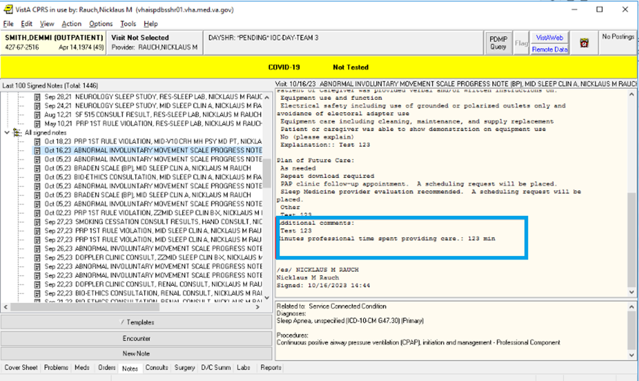The image size is (639, 381).
Task: Select Oct 02,23 PRP 1ST RULE VIOLATION note
Action: point(153,213)
